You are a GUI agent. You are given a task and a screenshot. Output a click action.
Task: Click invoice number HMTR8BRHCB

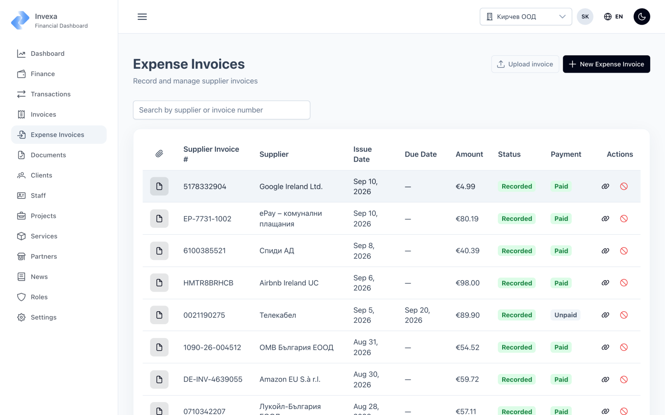click(x=208, y=283)
